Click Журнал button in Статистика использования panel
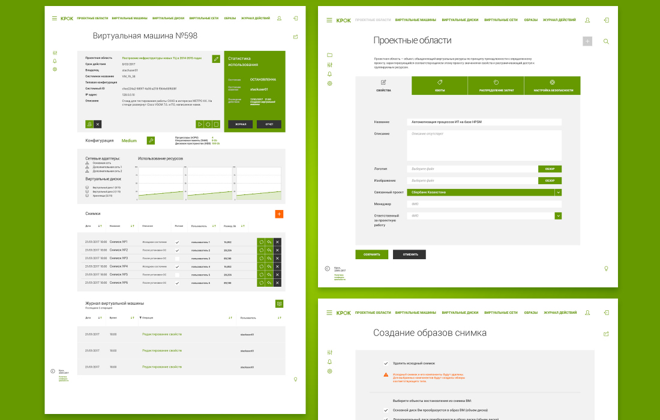The image size is (660, 420). [x=241, y=124]
